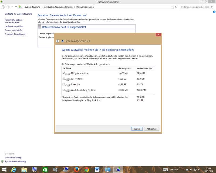This screenshot has height=173, width=216.
Task: Click the Explorer forward navigation arrow
Action: (x=8, y=7)
